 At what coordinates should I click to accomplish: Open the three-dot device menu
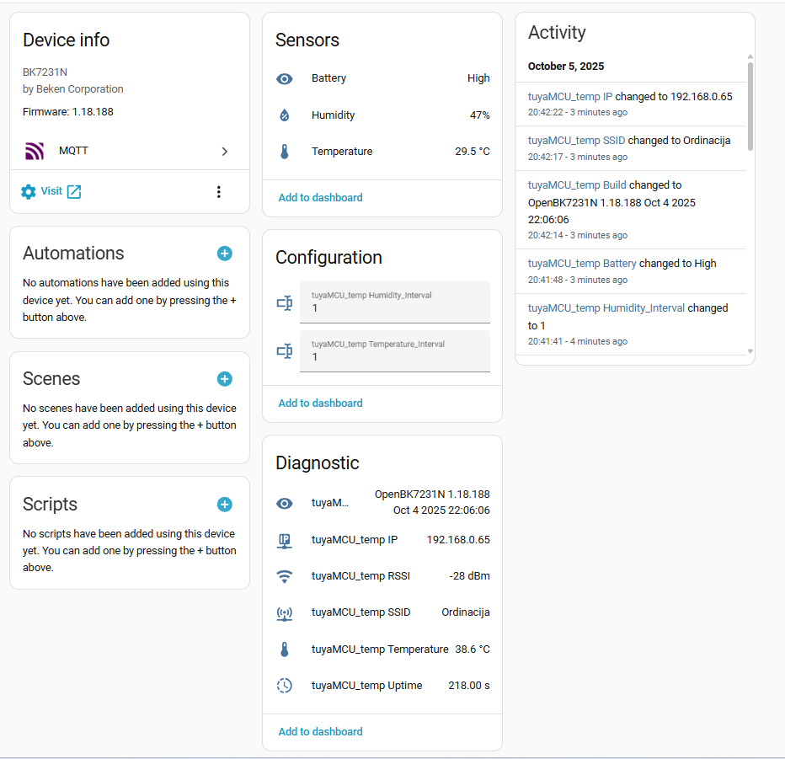click(219, 192)
